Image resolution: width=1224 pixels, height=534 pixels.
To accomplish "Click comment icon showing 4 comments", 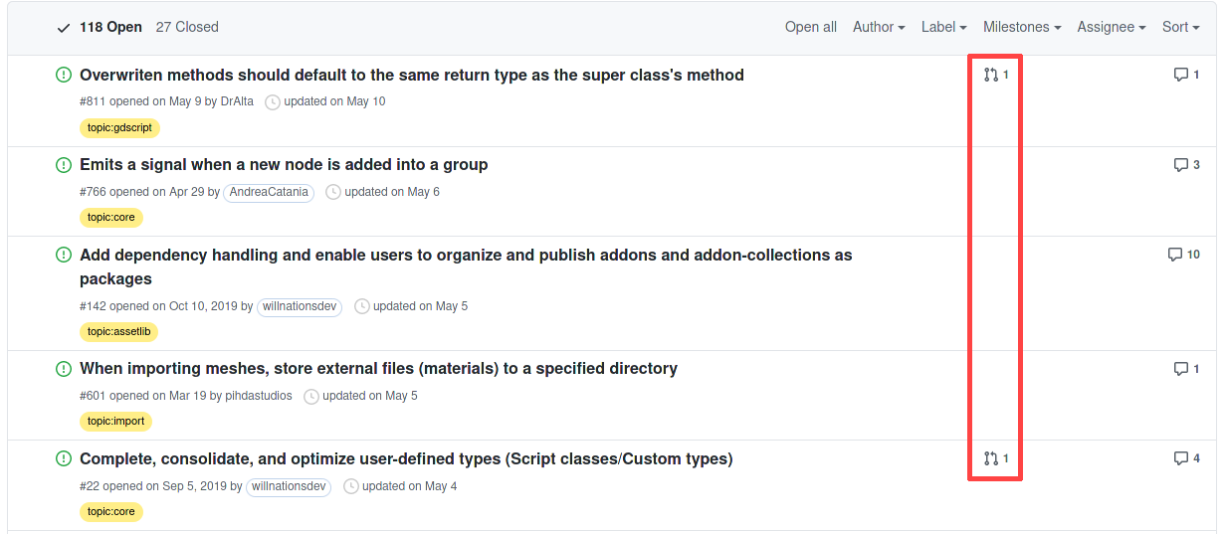I will tap(1181, 458).
